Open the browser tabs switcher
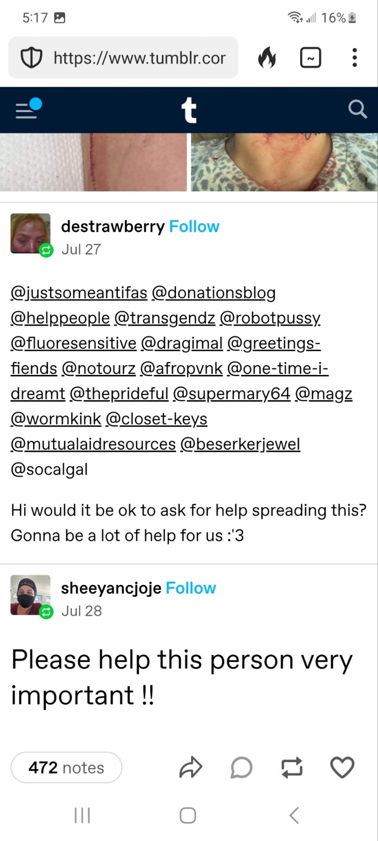378x841 pixels. 311,58
